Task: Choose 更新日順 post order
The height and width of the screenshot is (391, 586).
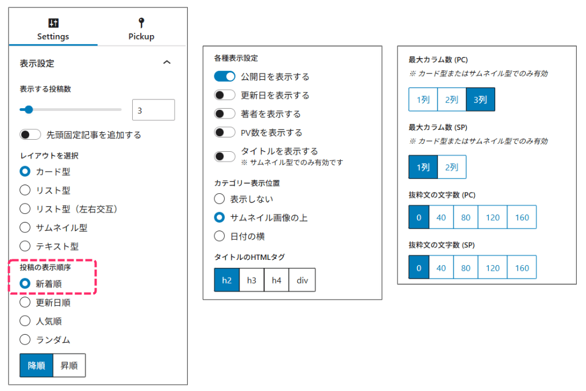Action: 25,302
